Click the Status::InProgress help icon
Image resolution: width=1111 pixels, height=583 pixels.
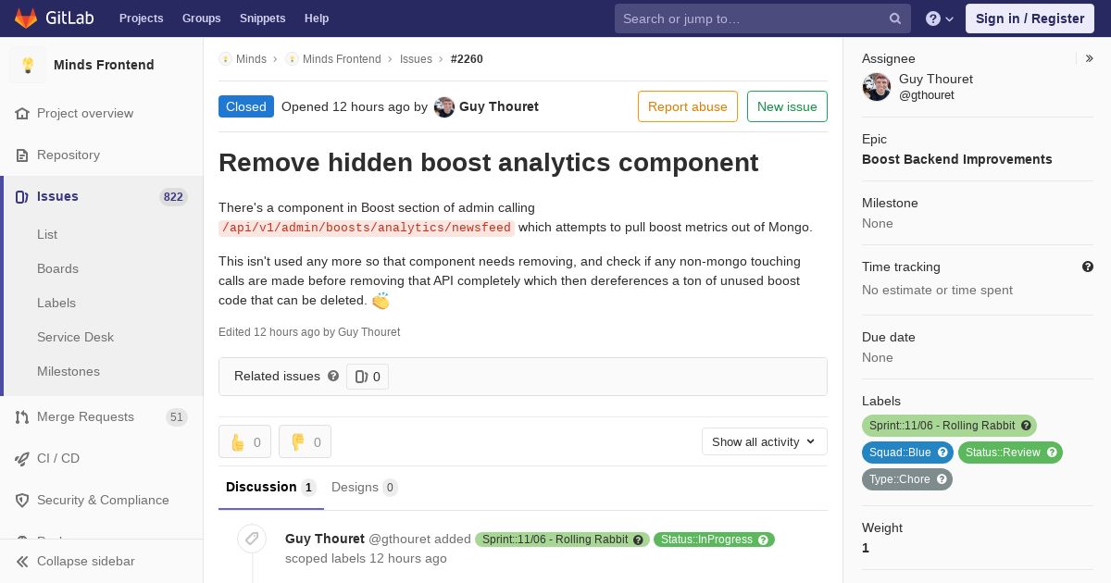pos(764,540)
